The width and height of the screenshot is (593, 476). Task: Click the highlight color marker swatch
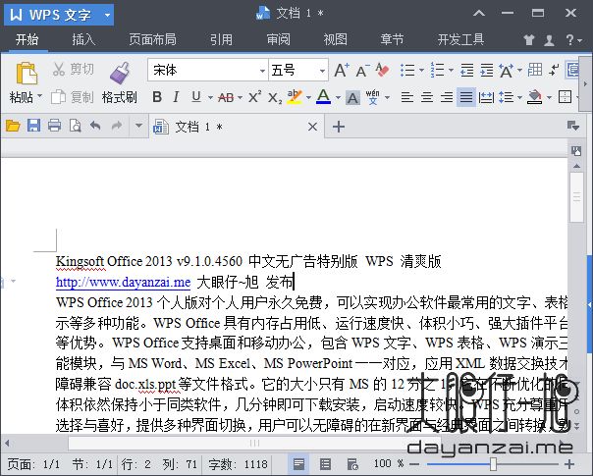pyautogui.click(x=295, y=97)
